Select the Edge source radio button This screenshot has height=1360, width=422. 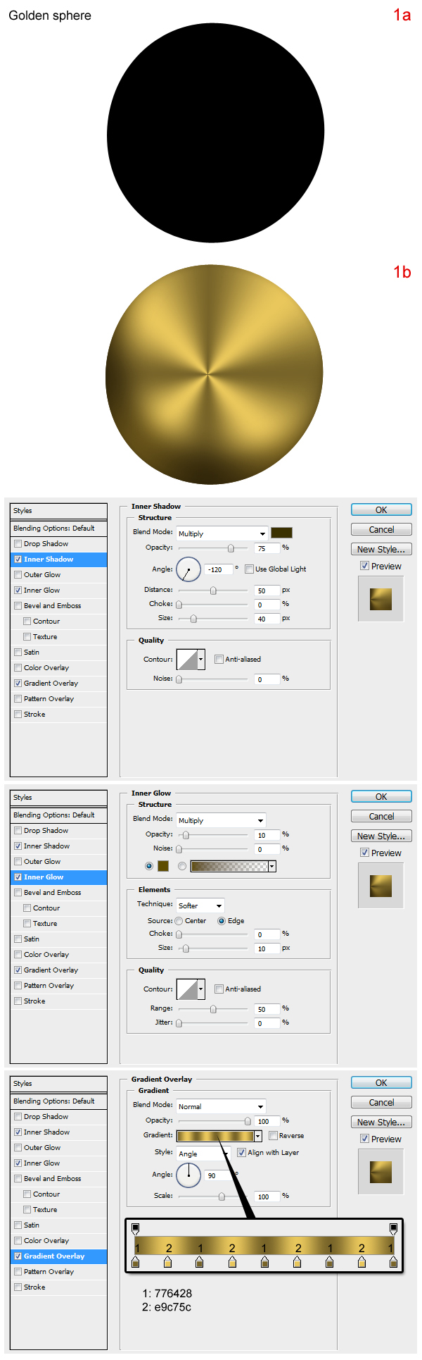tap(222, 921)
